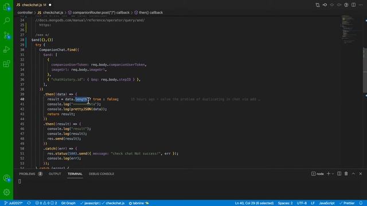Open Git Graph from status bar
Screen dimensions: 367x206
pyautogui.click(x=68, y=203)
